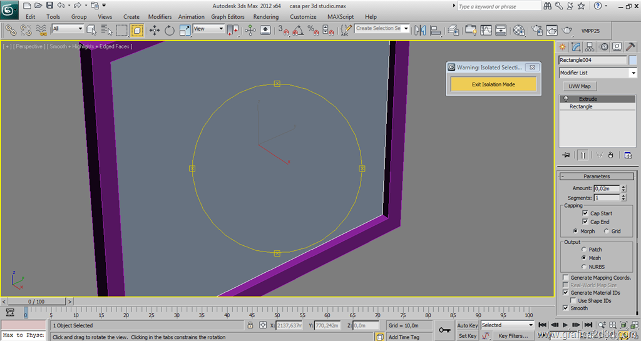Viewport: 641px width, 341px height.
Task: Uncheck the Cap Start checkbox
Action: tap(585, 213)
